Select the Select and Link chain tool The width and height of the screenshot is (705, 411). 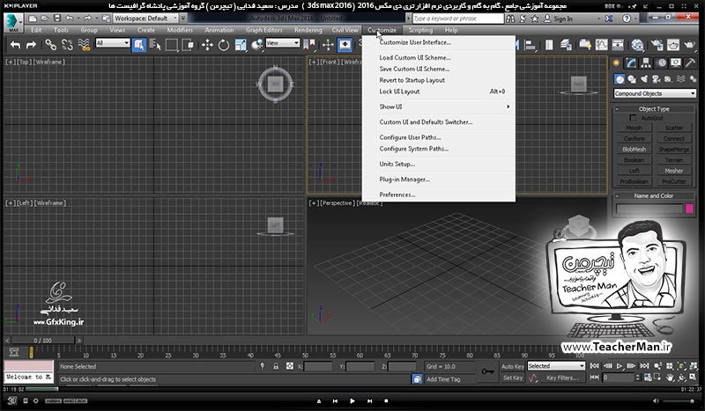(51, 45)
